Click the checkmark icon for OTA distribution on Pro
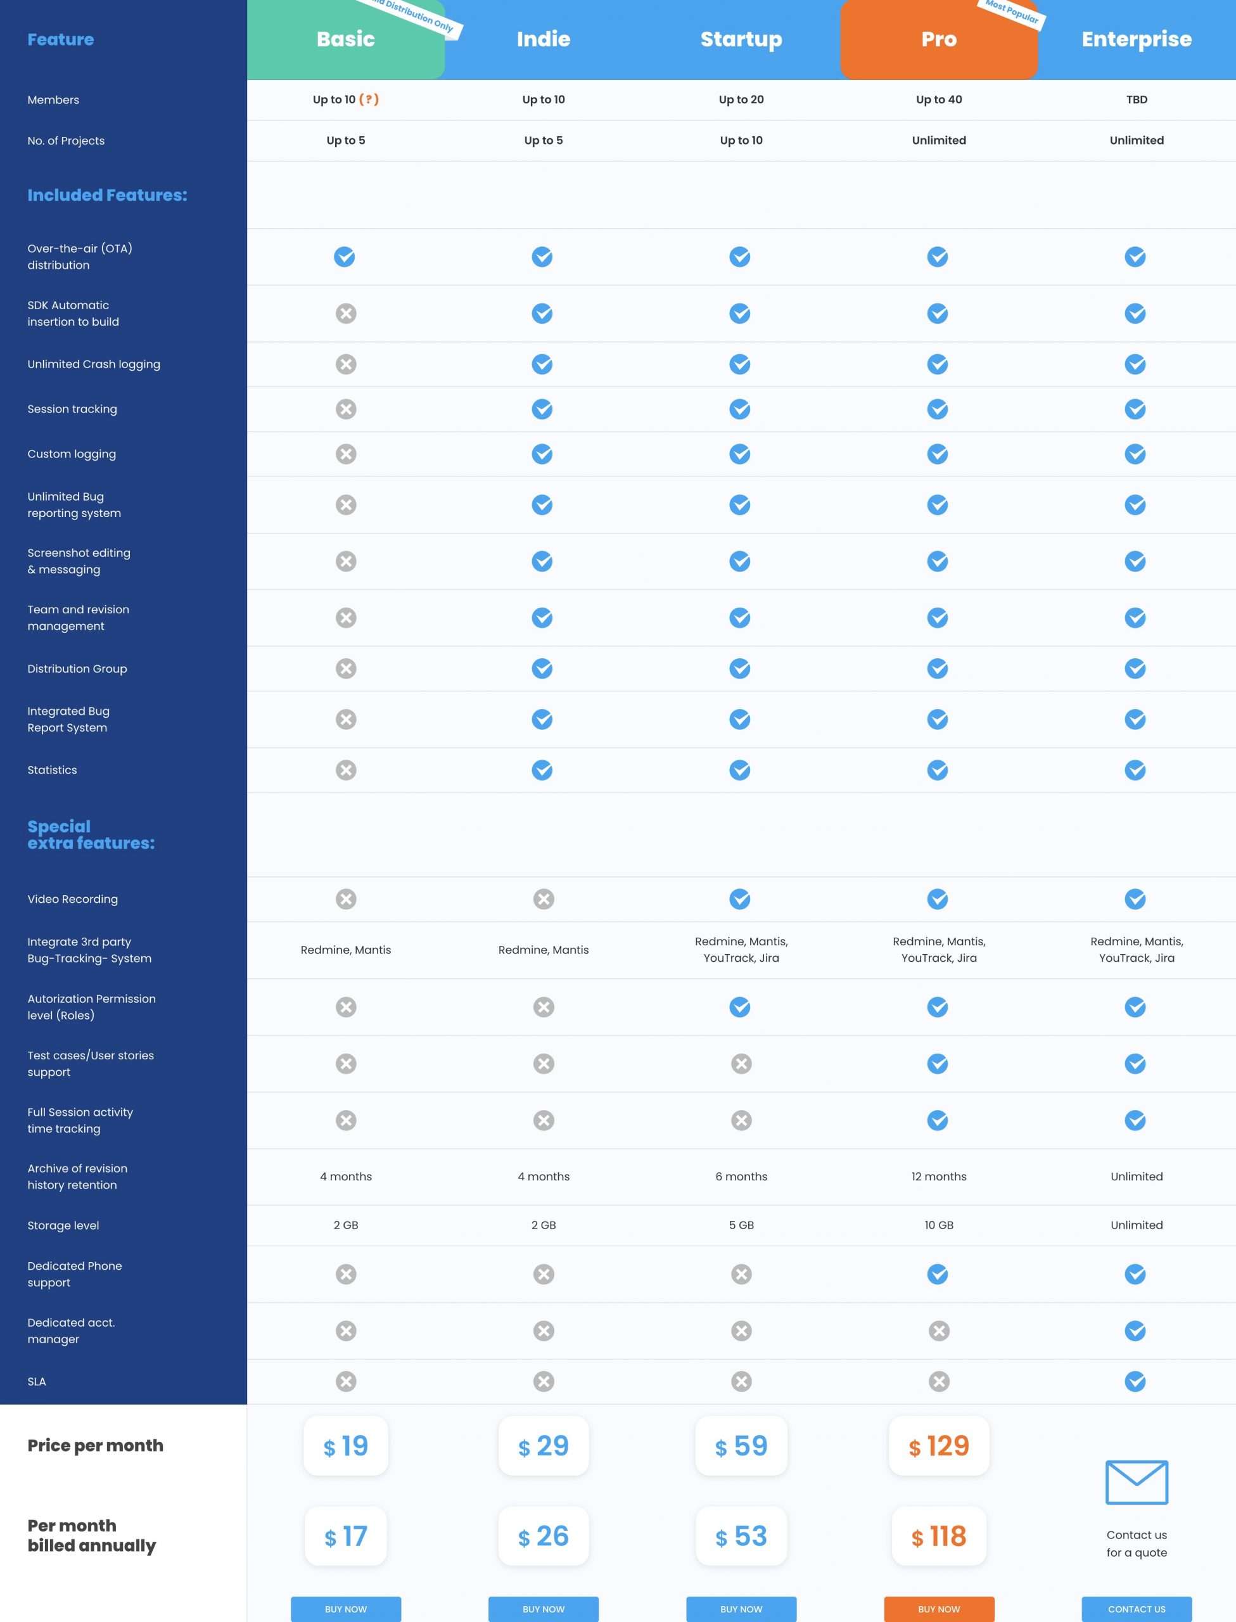The height and width of the screenshot is (1622, 1236). (x=938, y=256)
